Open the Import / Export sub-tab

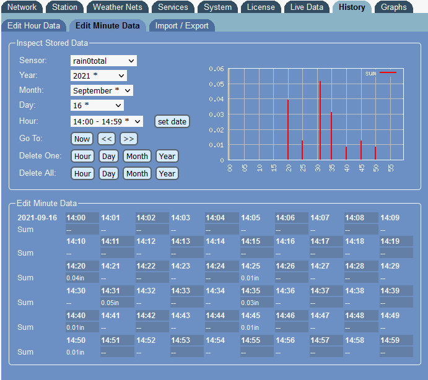coord(181,25)
